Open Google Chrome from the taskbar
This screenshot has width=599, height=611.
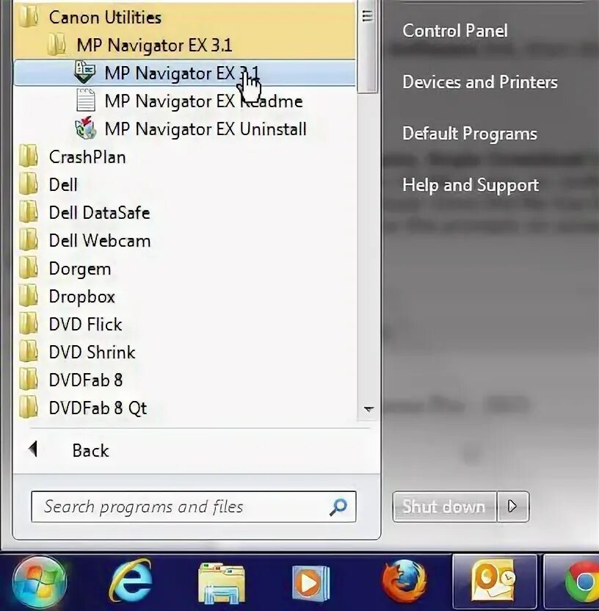point(583,582)
